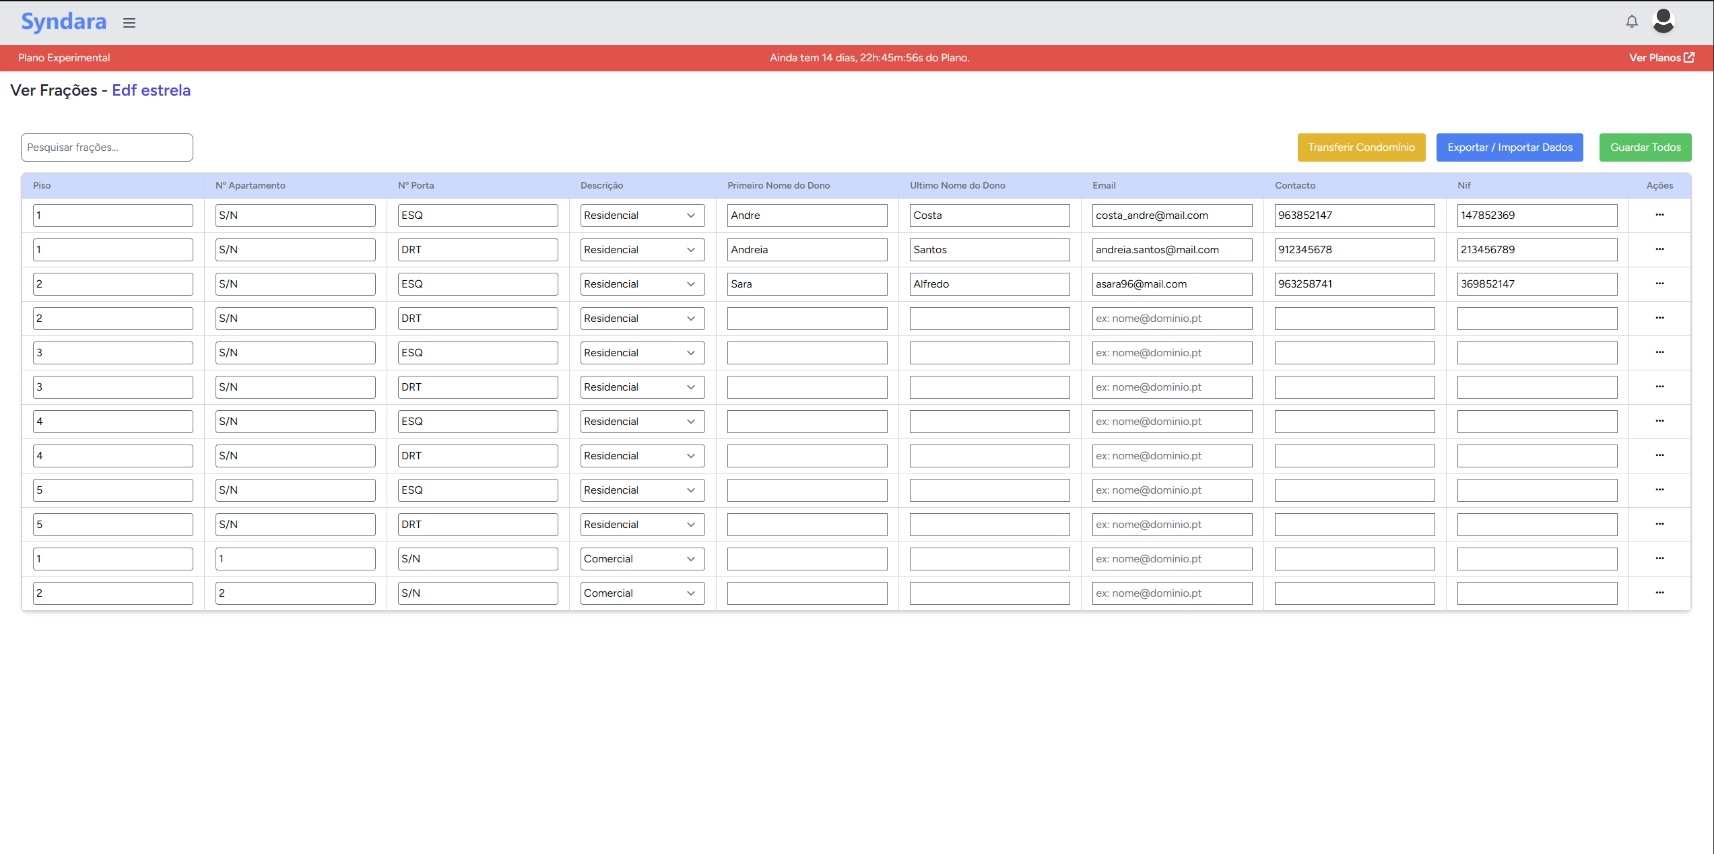Viewport: 1714px width, 854px height.
Task: Click the Syndara logo
Action: (63, 22)
